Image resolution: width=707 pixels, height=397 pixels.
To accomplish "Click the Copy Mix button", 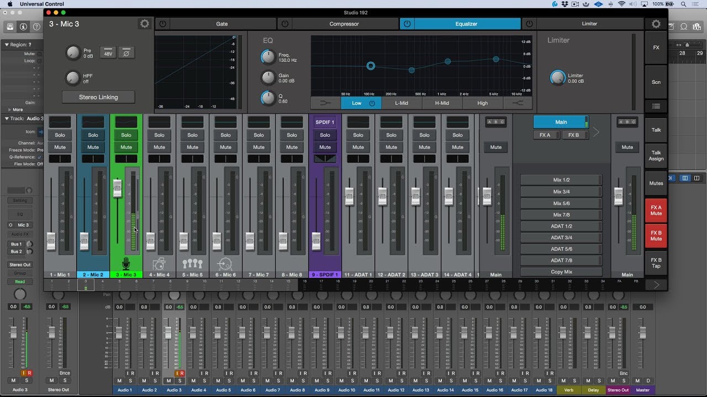I will (561, 272).
